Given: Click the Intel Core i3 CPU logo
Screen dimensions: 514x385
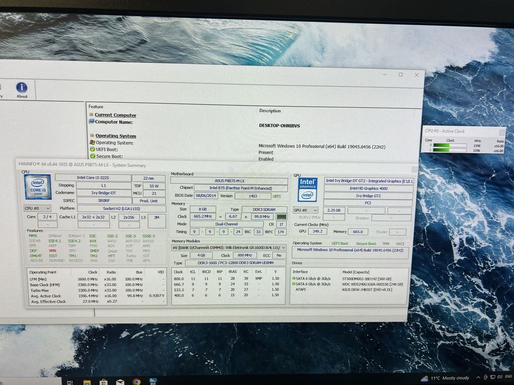Looking at the screenshot, I should 37,187.
